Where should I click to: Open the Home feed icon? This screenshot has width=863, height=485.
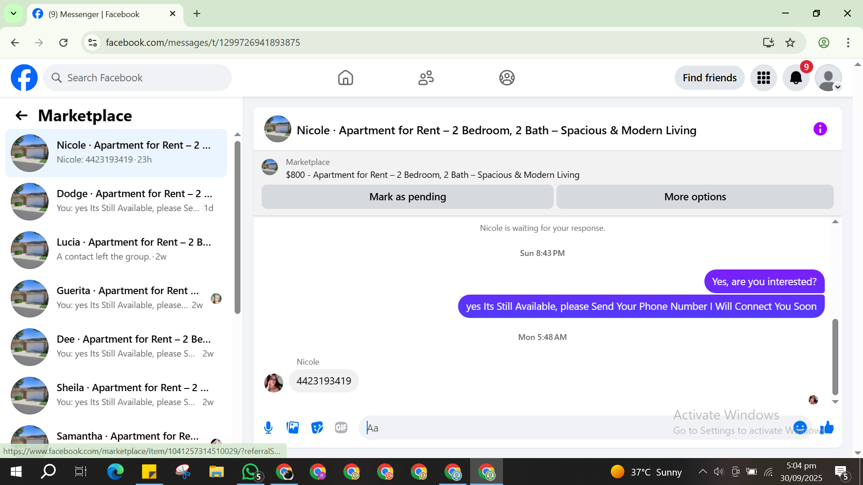pos(345,78)
